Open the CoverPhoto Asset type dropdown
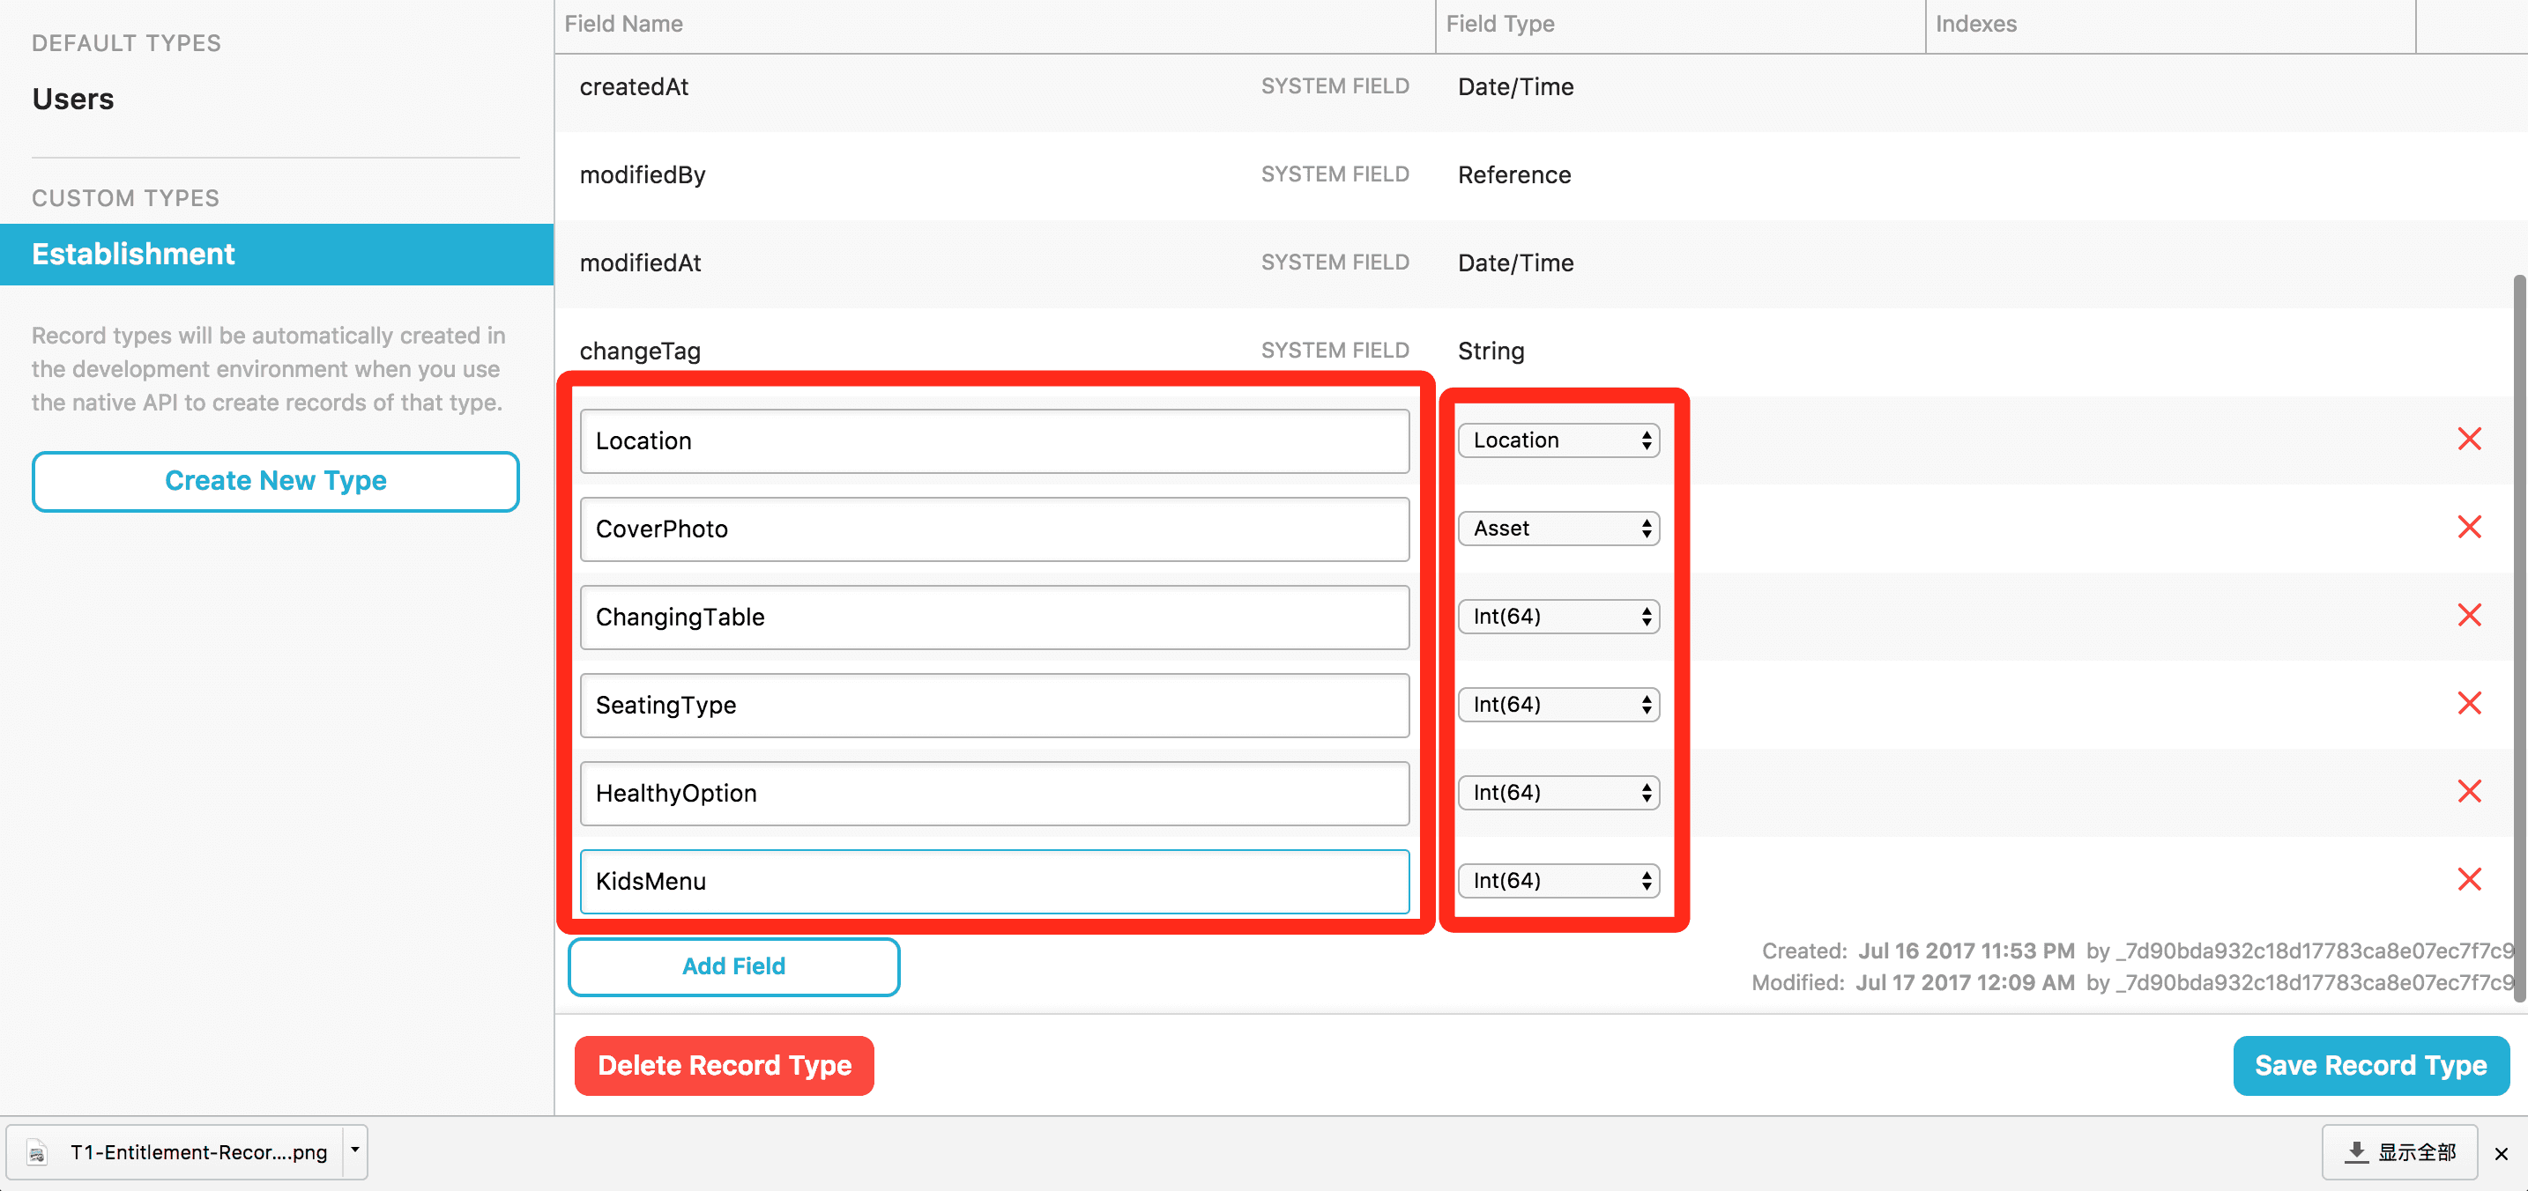 (1558, 529)
